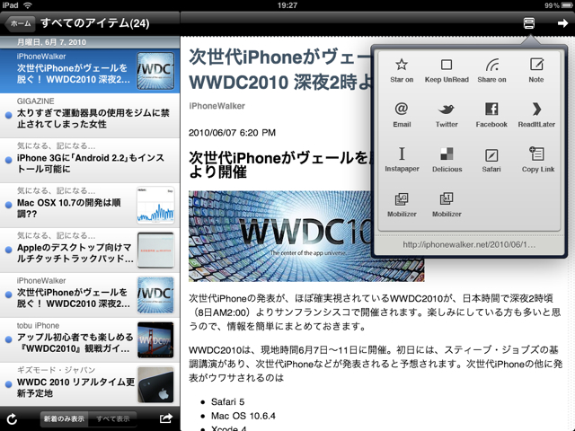This screenshot has height=431, width=575.
Task: Collapse the actions popover via toolbar icon
Action: 529,22
